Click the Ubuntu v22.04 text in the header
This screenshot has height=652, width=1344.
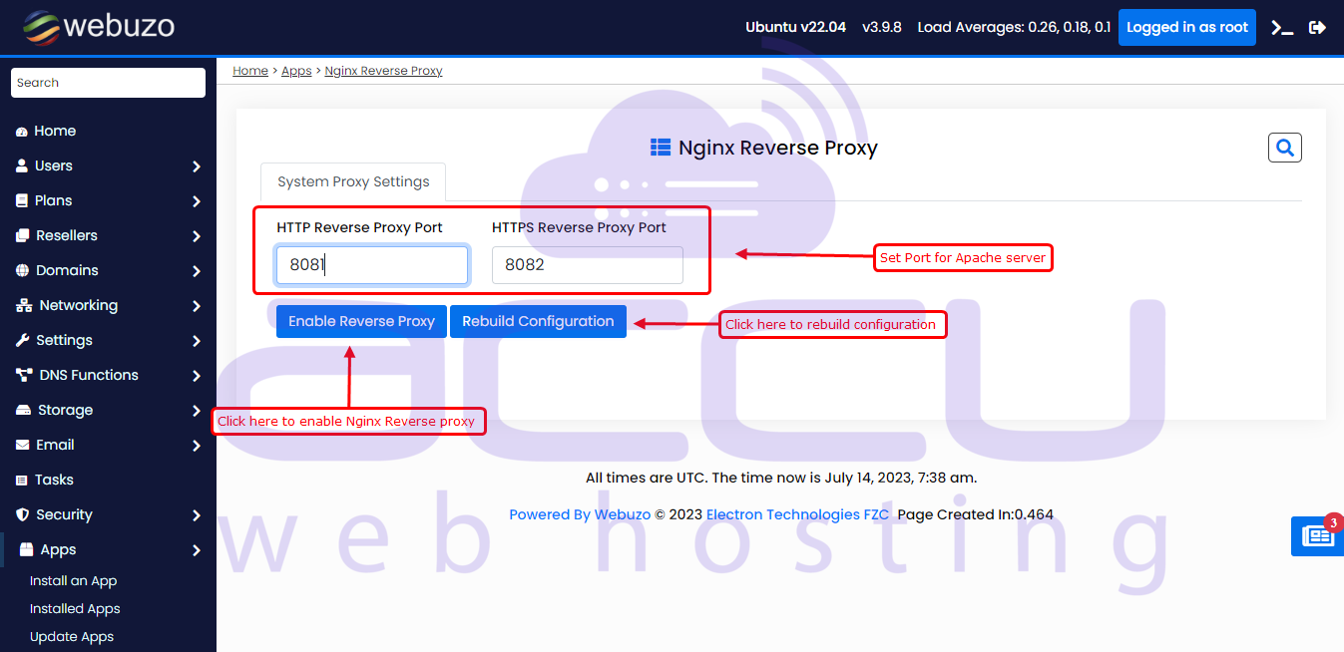[796, 27]
